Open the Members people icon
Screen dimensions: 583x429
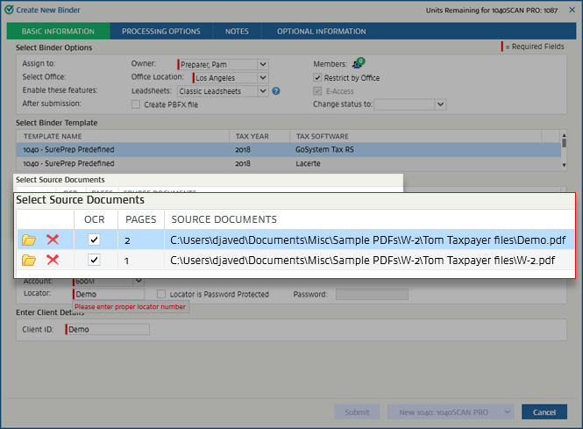[358, 63]
